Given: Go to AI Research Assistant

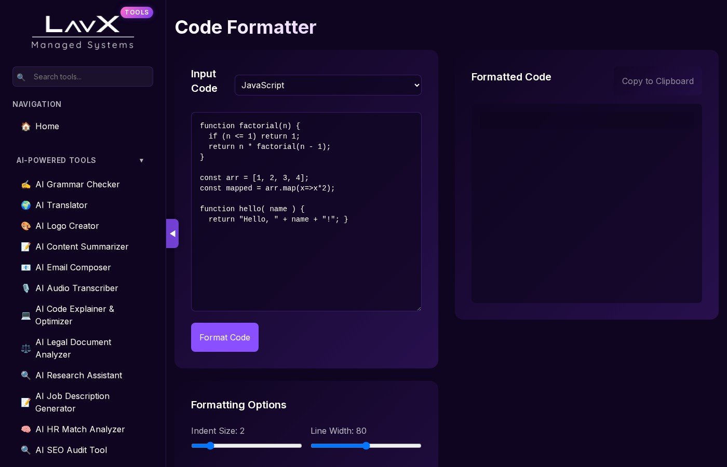Looking at the screenshot, I should tap(78, 376).
